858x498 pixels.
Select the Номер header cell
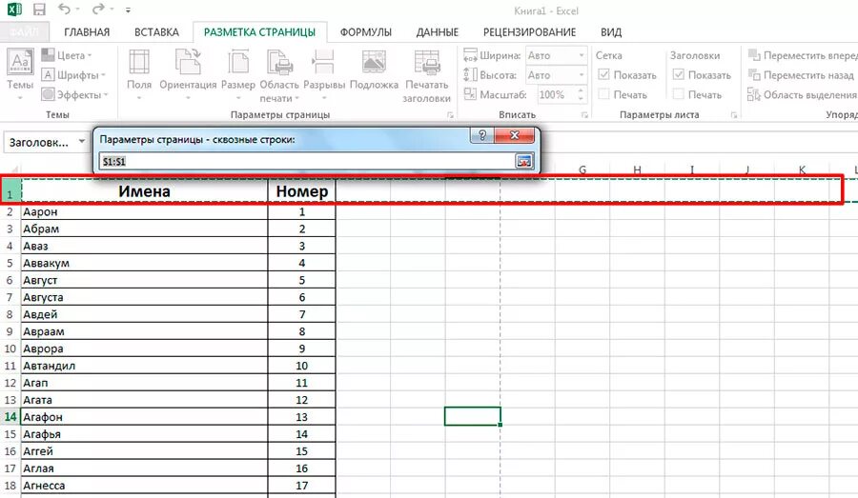coord(301,191)
